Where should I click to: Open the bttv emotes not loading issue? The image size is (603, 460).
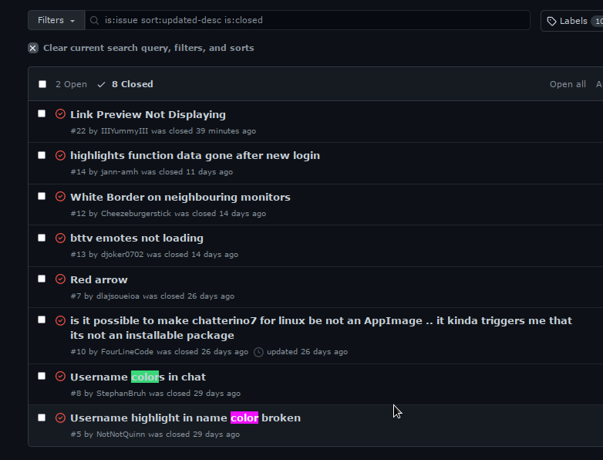pos(136,238)
